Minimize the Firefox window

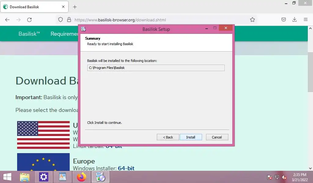tap(286, 3)
